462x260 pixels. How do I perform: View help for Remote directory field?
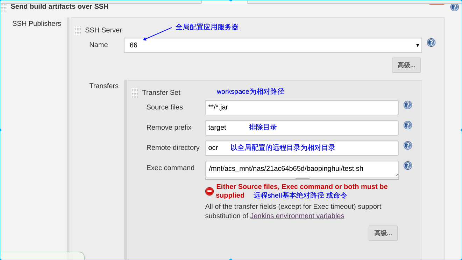coord(408,145)
